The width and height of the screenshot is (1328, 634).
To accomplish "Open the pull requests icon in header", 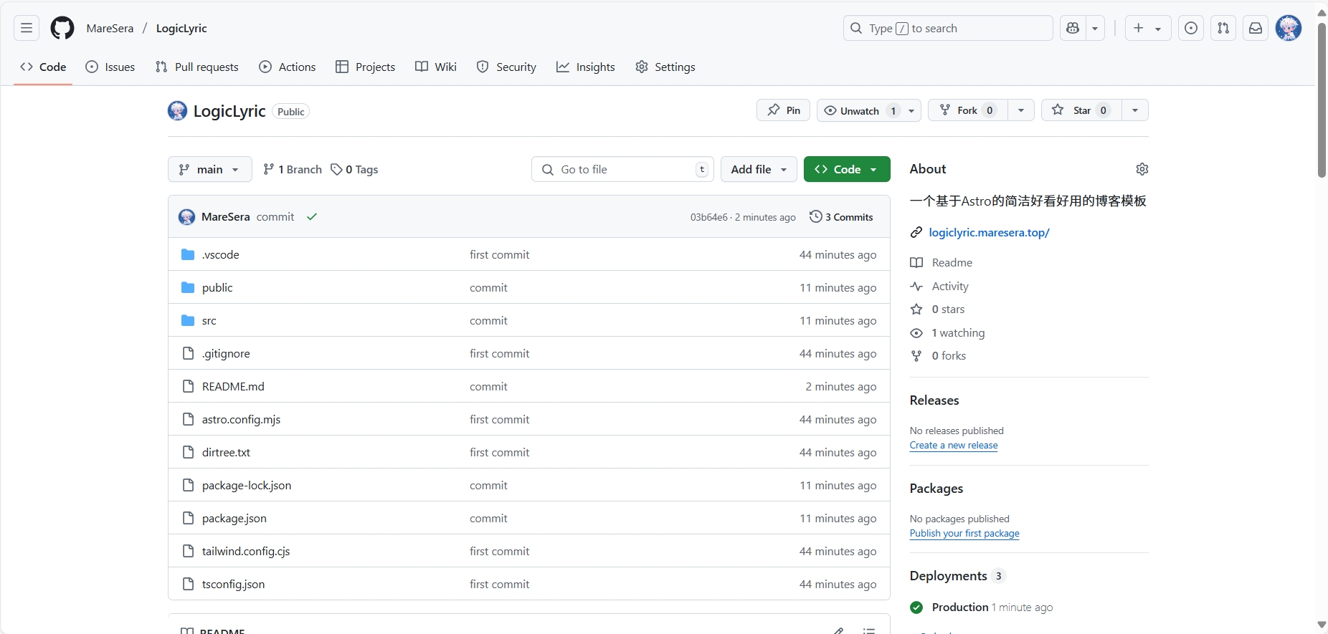I will click(1223, 28).
